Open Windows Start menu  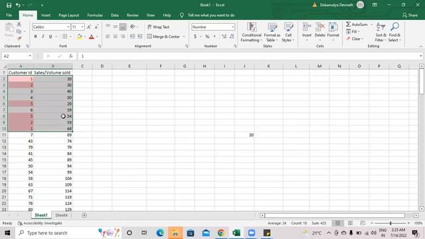click(7, 233)
